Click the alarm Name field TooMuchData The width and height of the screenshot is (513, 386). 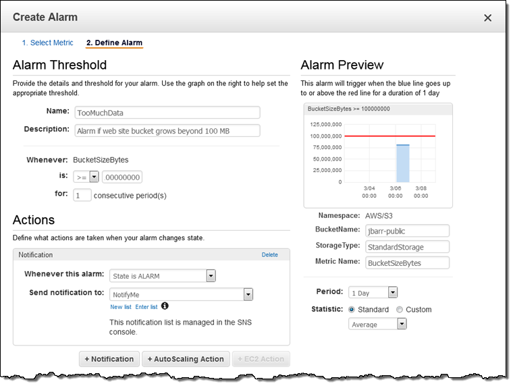point(167,113)
